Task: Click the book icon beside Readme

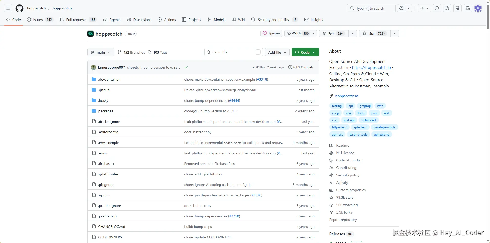Action: click(331, 145)
